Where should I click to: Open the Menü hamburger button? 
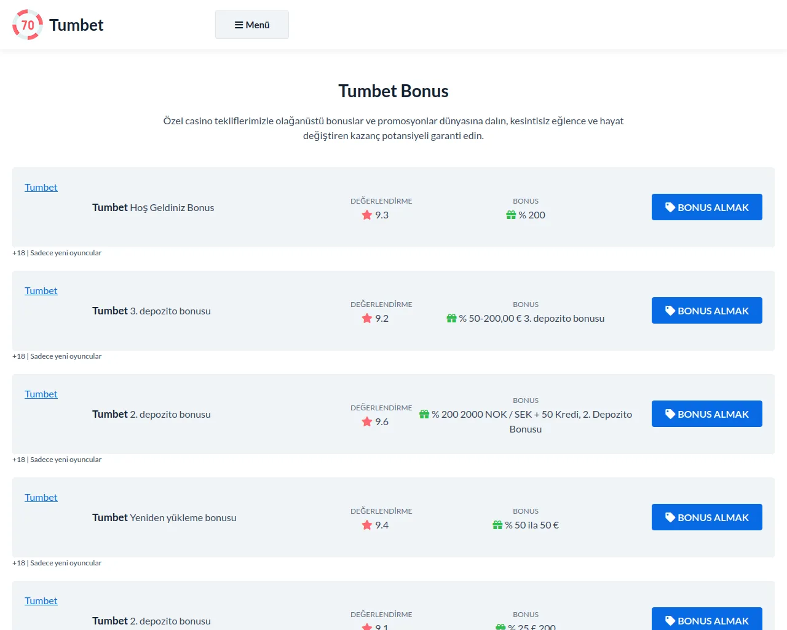pos(252,25)
